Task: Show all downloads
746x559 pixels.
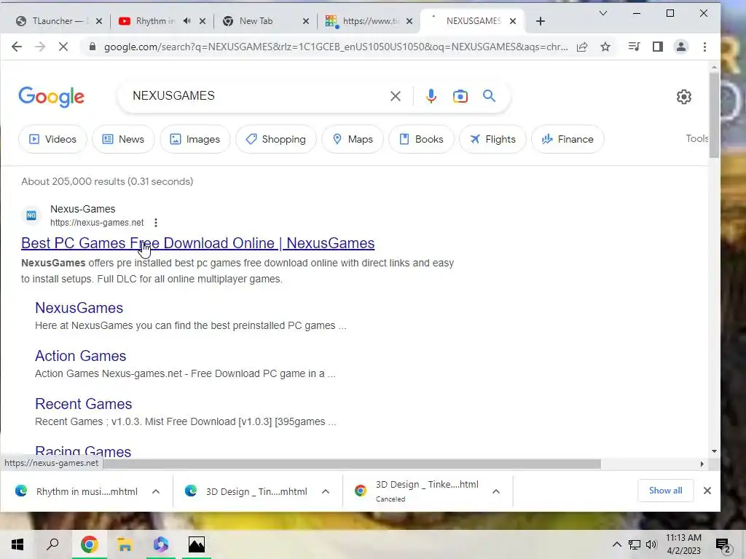Action: coord(665,491)
